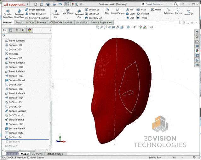Screen dimensions: 201x160
Task: Toggle Instant3D mode
Action: (188, 12)
